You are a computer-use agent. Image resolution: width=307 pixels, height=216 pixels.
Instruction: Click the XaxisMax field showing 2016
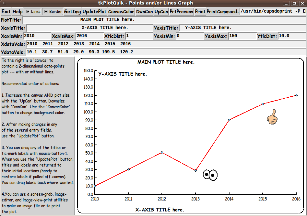point(90,36)
